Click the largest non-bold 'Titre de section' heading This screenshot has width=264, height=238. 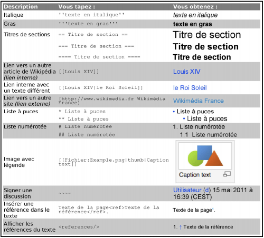coord(207,35)
